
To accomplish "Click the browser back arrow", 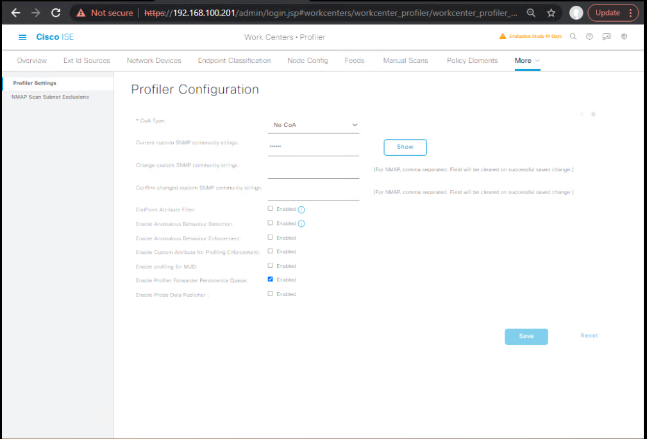I will (x=15, y=13).
